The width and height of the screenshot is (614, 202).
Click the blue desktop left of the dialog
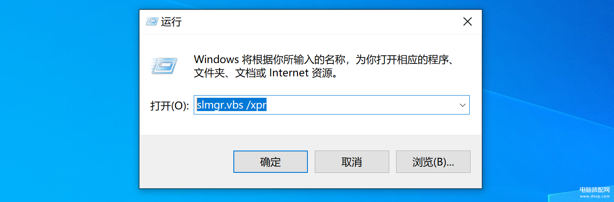pos(69,101)
